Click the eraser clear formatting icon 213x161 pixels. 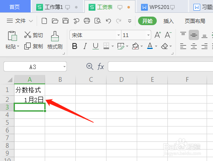164,46
